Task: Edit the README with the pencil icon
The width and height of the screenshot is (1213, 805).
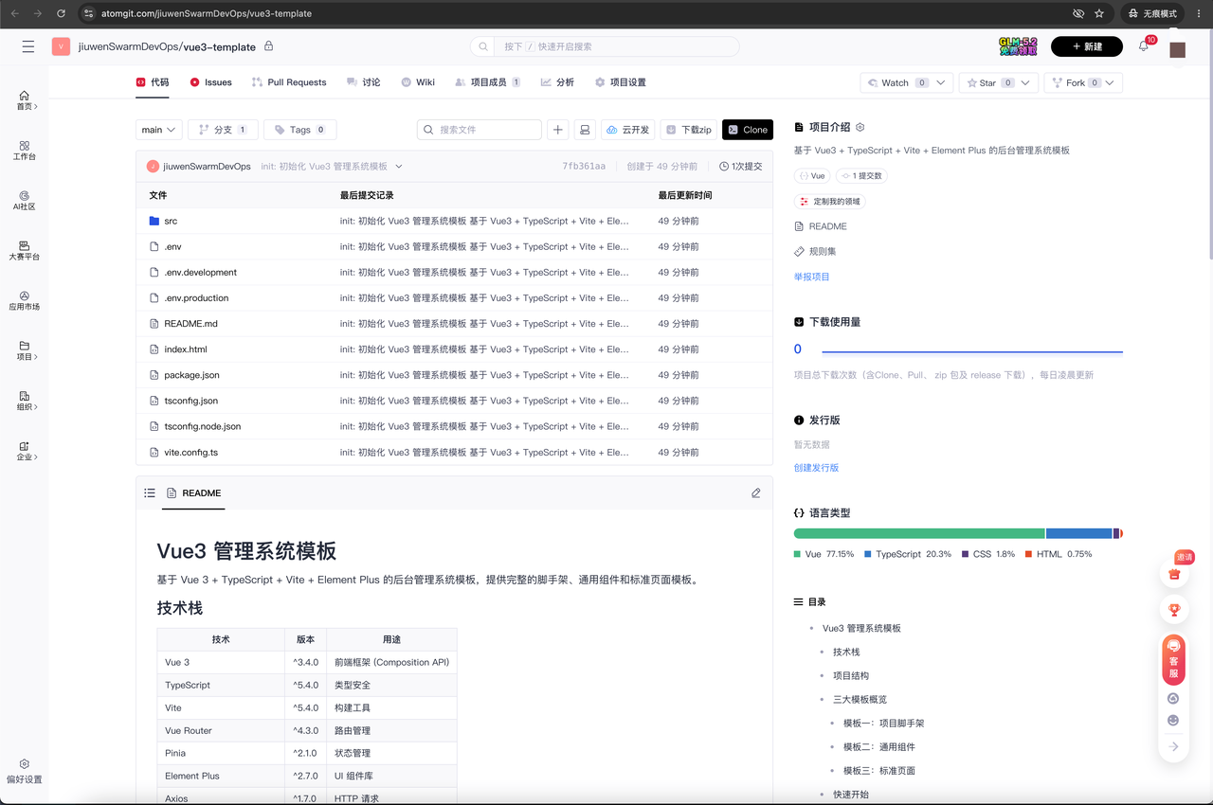Action: [x=755, y=493]
